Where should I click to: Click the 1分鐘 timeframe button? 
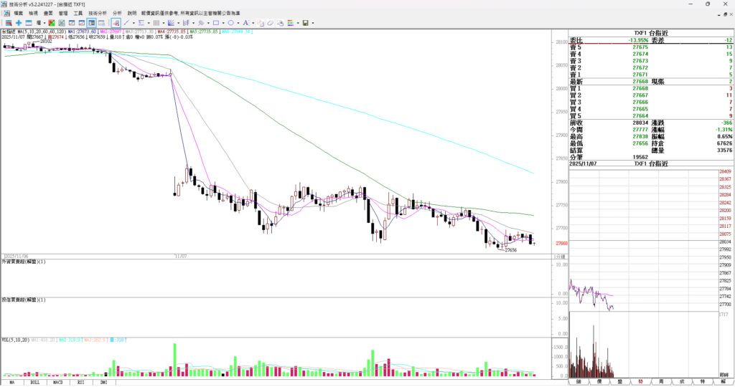click(x=558, y=256)
